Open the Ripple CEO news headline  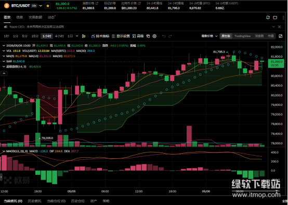point(37,27)
